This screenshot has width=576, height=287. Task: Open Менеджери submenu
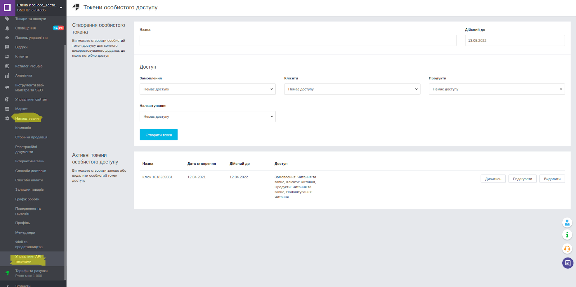pos(25,233)
